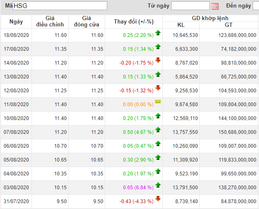Click the Thay đổi (+/-%) column header
This screenshot has height=209, width=259.
tap(134, 21)
